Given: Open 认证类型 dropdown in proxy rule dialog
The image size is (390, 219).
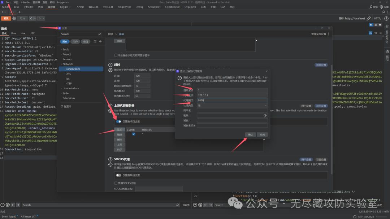Looking at the screenshot, I should pos(232,106).
